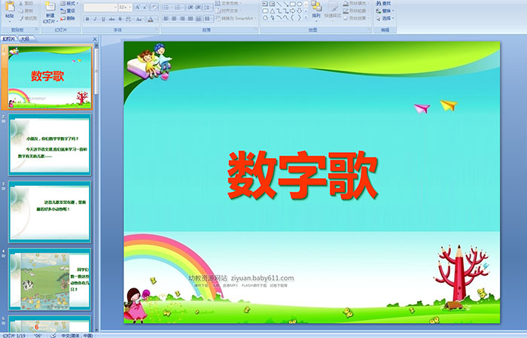Select the Text Box shape
This screenshot has width=527, height=338.
coord(265,4)
